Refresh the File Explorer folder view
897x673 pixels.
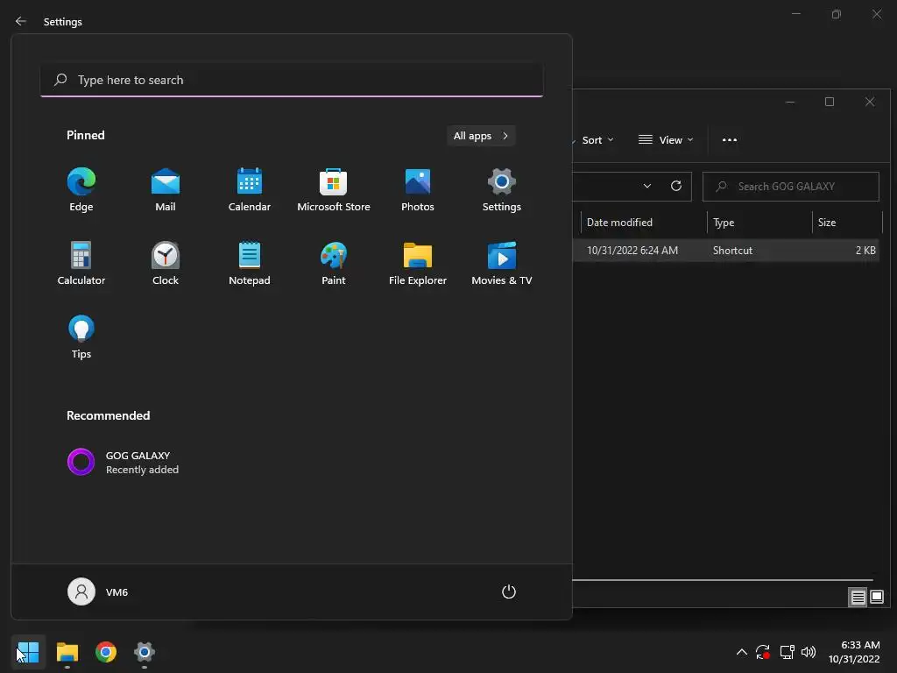(676, 186)
